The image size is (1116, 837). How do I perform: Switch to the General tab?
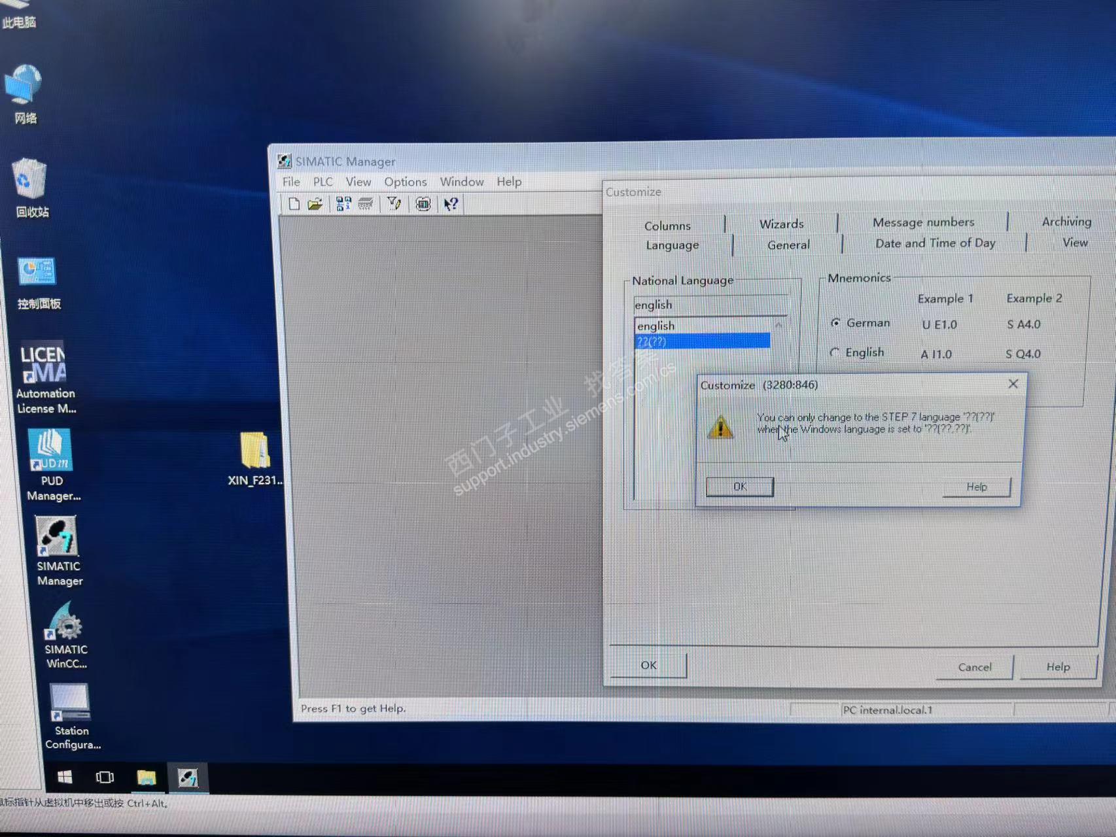[788, 245]
